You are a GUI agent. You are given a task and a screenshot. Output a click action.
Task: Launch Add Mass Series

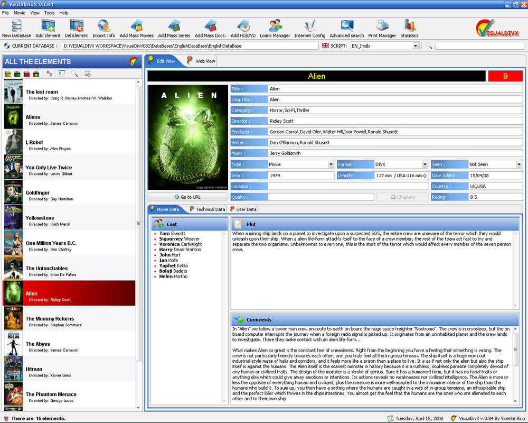coord(174,29)
